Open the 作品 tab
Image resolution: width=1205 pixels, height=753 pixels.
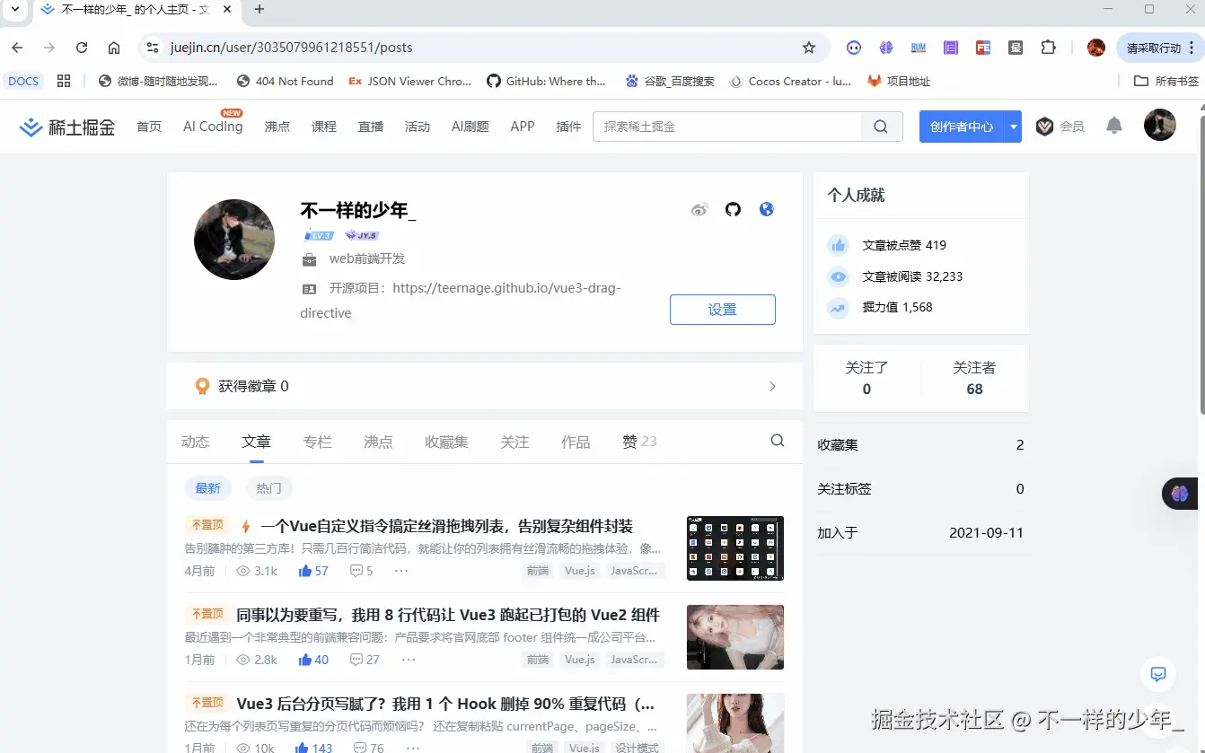tap(576, 442)
